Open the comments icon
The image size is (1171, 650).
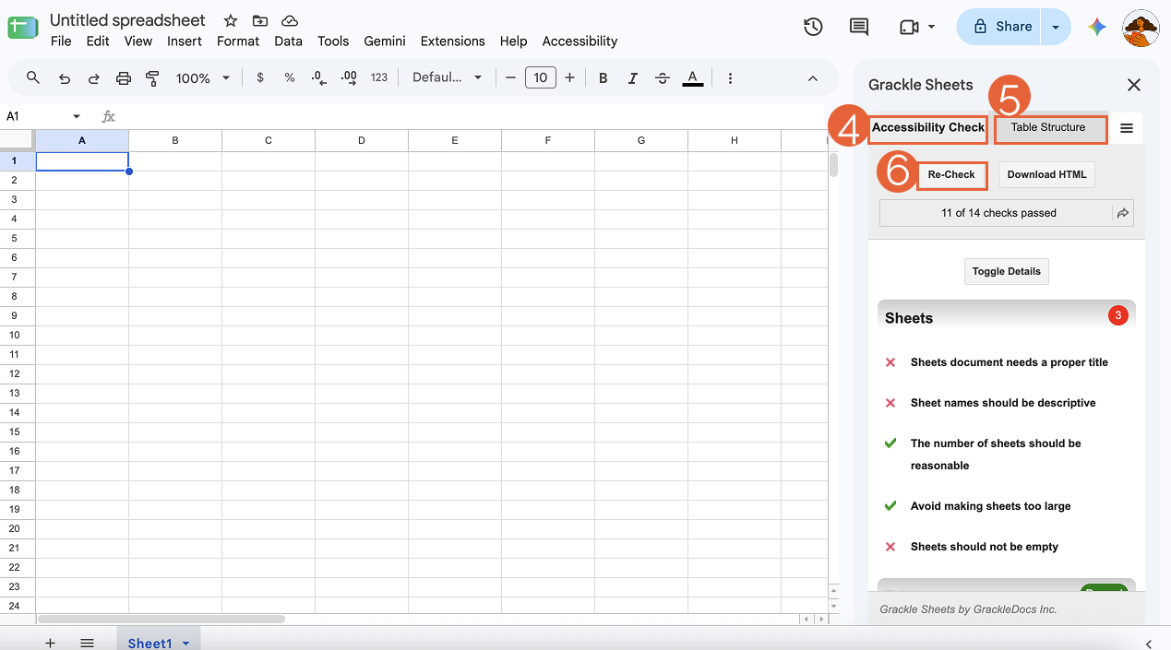click(859, 27)
